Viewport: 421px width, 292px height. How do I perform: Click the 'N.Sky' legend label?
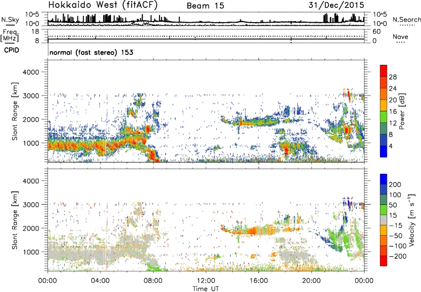click(10, 20)
